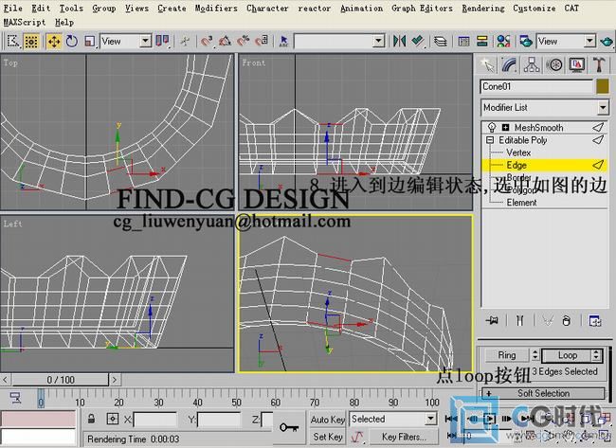Switch to the Utilities hammer tab

point(599,64)
